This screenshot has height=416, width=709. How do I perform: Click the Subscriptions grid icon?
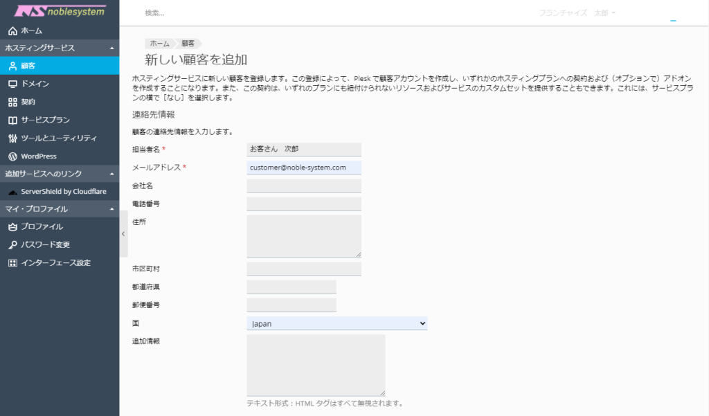tap(12, 102)
